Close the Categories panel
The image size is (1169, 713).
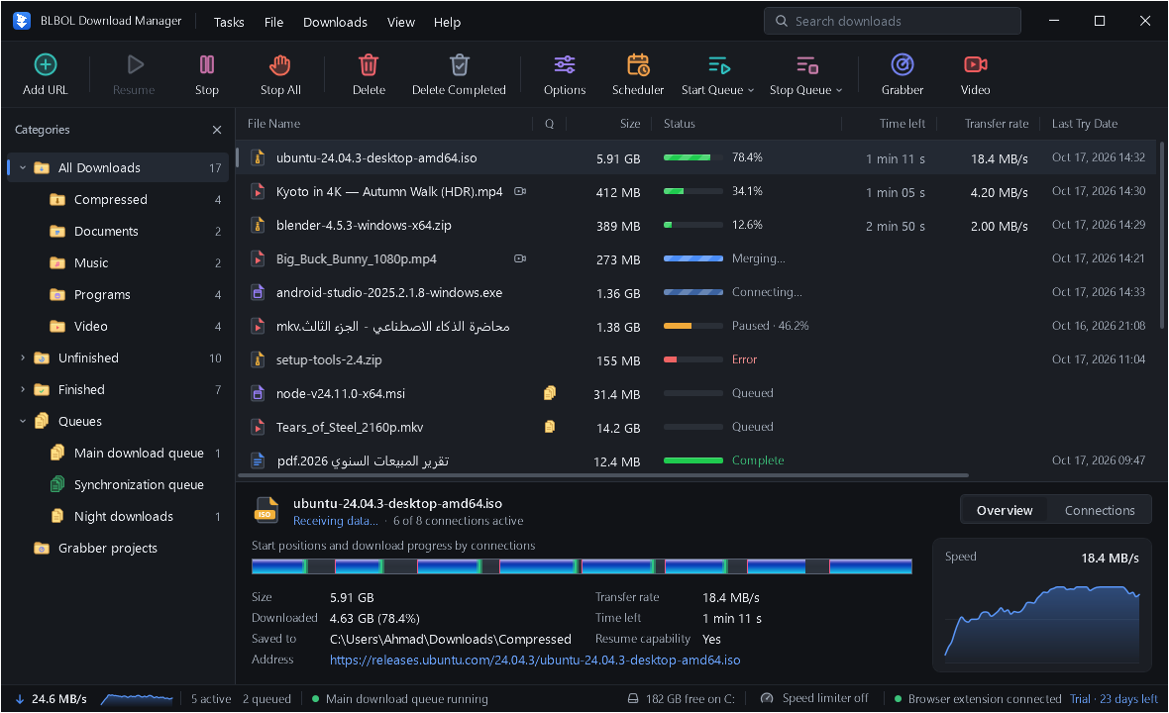click(x=217, y=130)
